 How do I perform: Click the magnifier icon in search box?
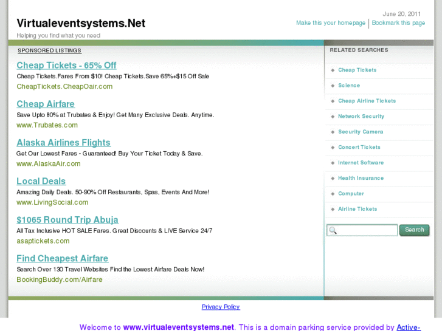[333, 230]
